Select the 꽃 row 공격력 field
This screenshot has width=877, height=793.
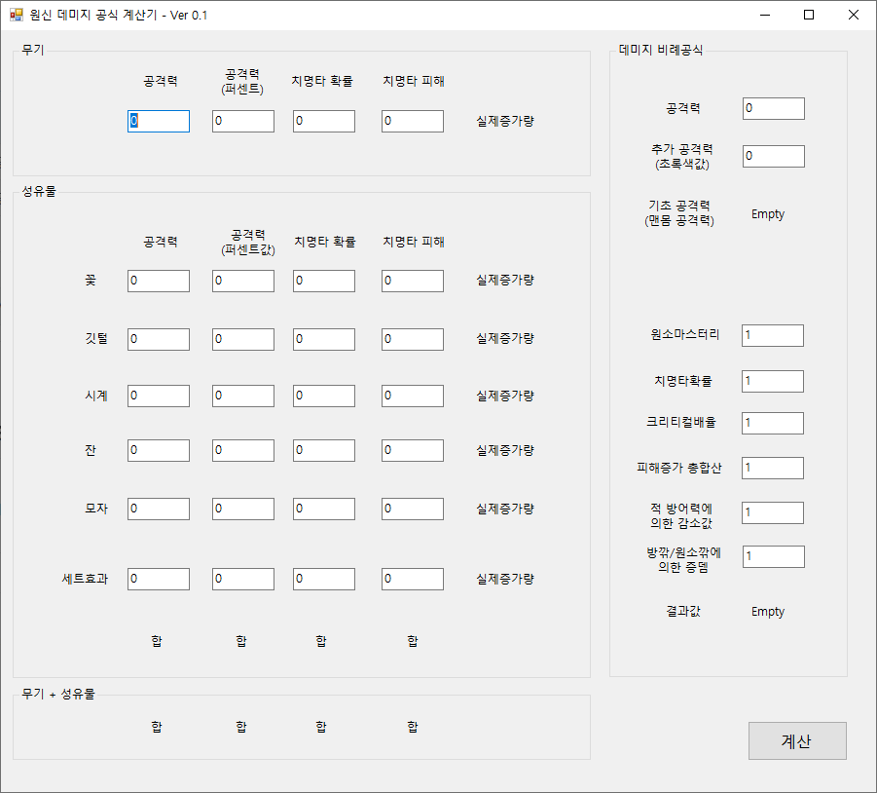[x=158, y=281]
